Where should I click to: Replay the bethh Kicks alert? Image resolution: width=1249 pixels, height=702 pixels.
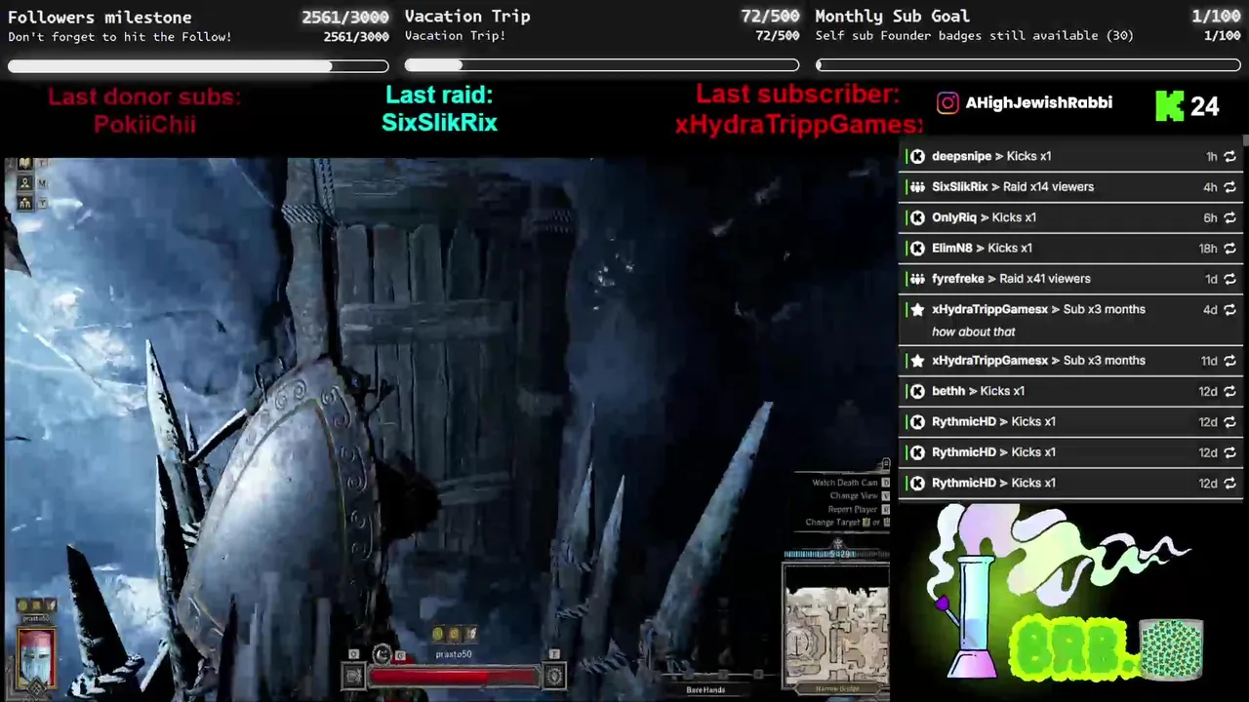(x=1229, y=392)
